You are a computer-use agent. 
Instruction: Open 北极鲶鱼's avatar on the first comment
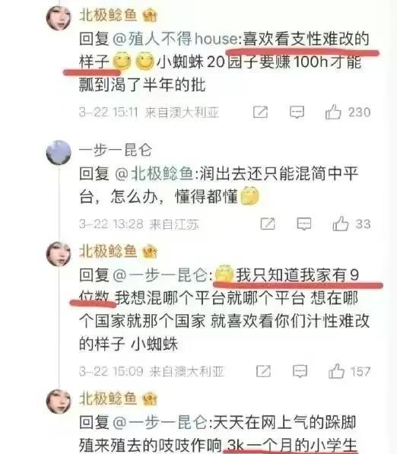(x=59, y=18)
